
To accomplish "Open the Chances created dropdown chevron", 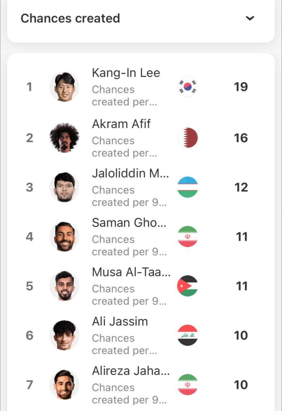I will pos(250,18).
